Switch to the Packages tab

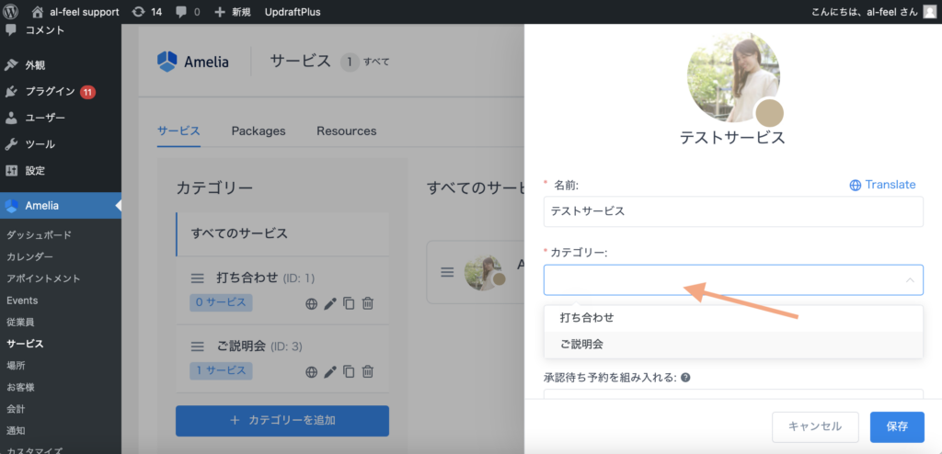258,131
